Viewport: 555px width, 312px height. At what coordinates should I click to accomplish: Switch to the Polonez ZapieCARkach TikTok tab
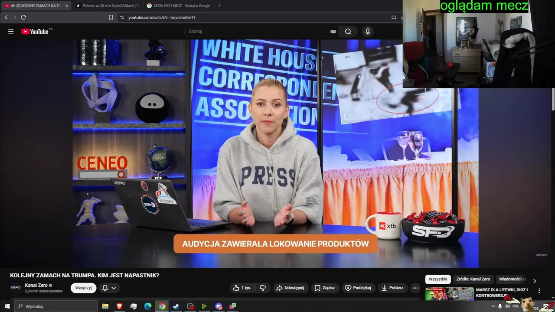pos(107,6)
